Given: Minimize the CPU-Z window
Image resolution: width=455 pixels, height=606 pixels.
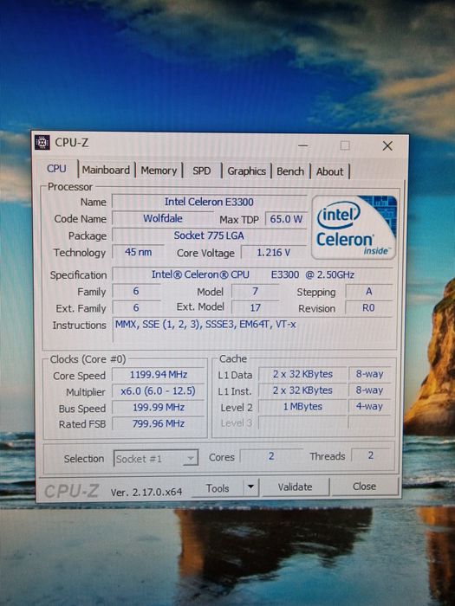Looking at the screenshot, I should tap(303, 145).
